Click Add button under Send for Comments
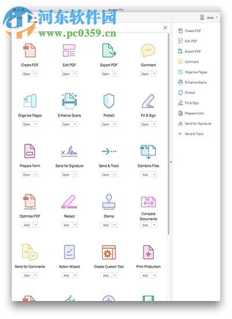The width and height of the screenshot is (232, 319). [x=27, y=275]
